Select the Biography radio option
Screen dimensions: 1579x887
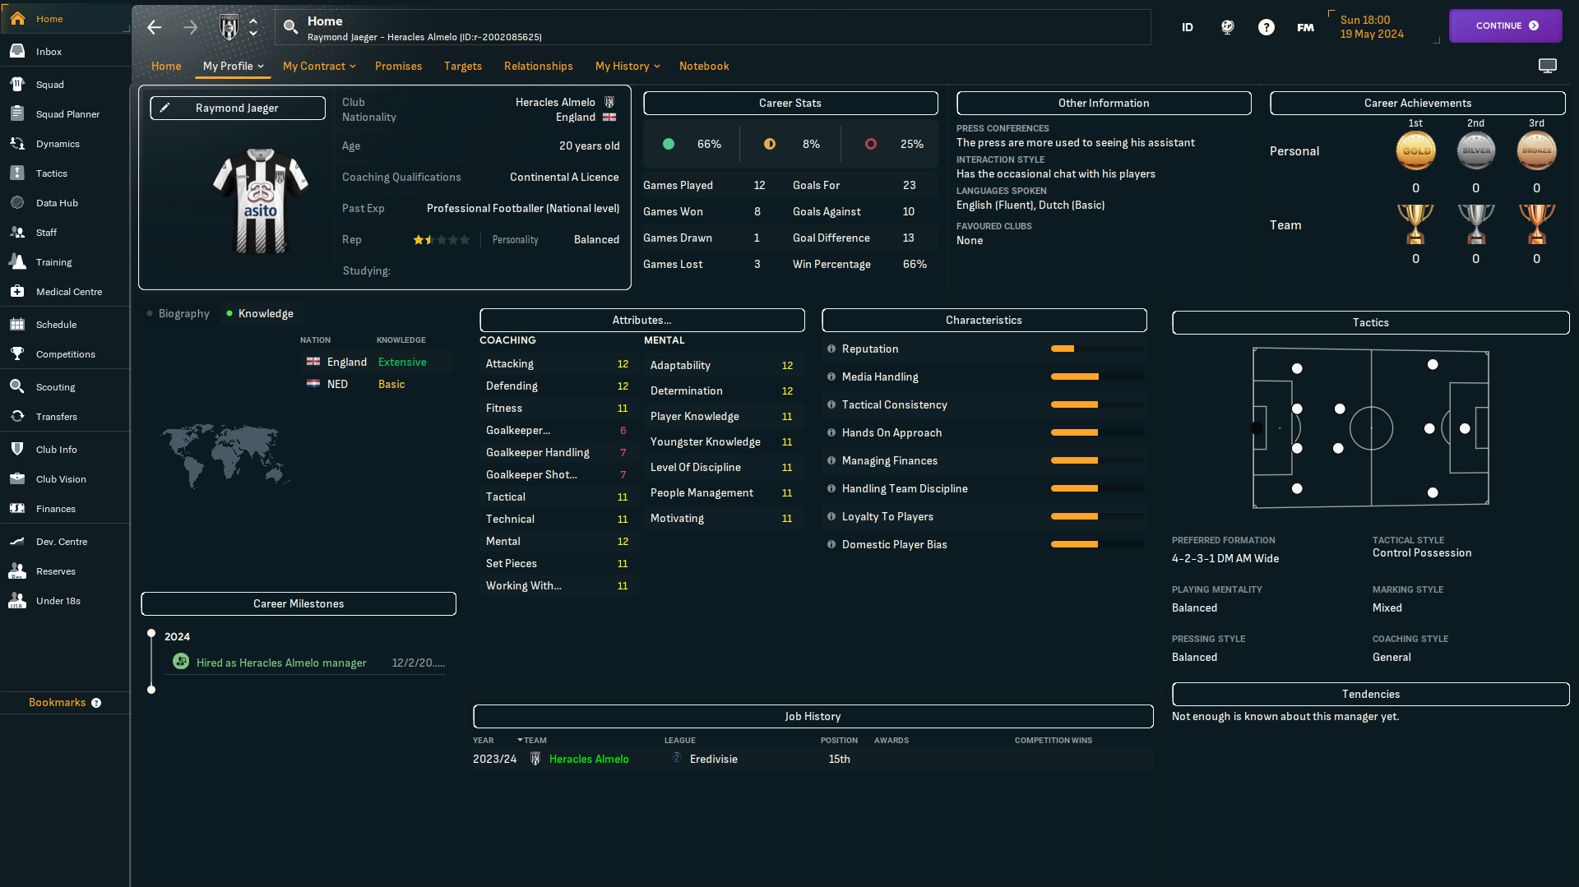coord(178,313)
